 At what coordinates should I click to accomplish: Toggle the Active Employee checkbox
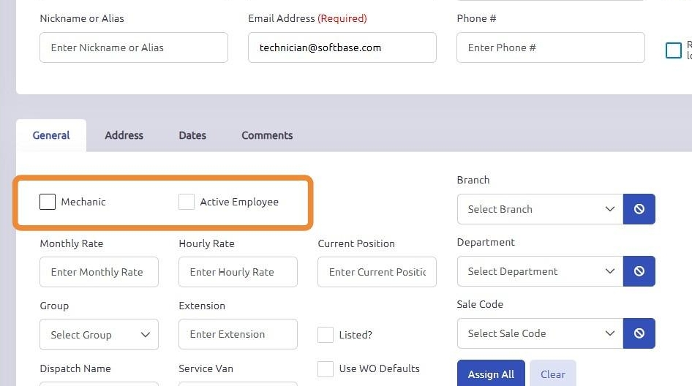click(x=187, y=202)
